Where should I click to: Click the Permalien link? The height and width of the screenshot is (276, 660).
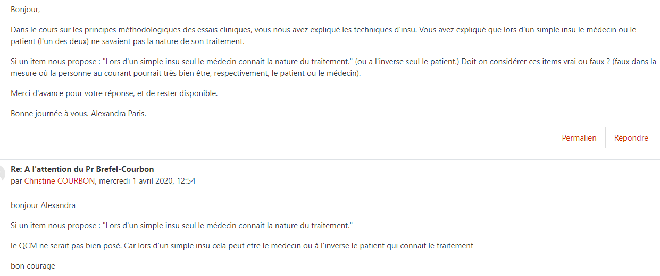click(579, 138)
